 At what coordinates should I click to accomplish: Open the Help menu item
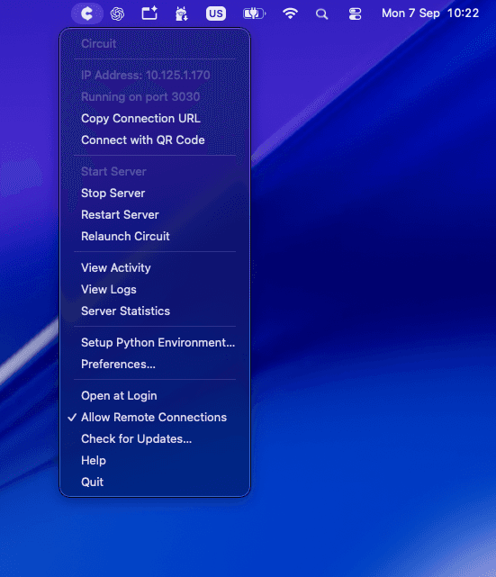point(155,461)
